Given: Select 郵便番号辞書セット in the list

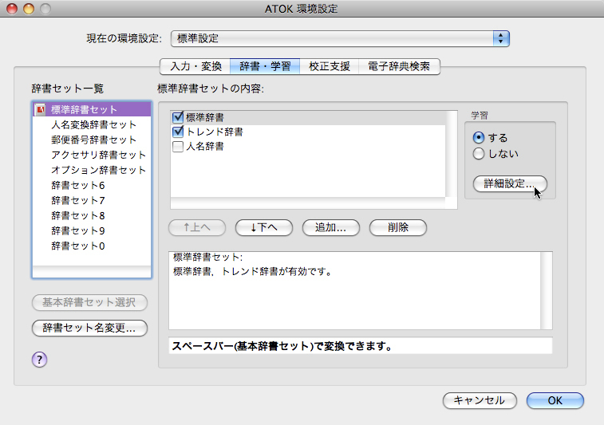Looking at the screenshot, I should [92, 140].
